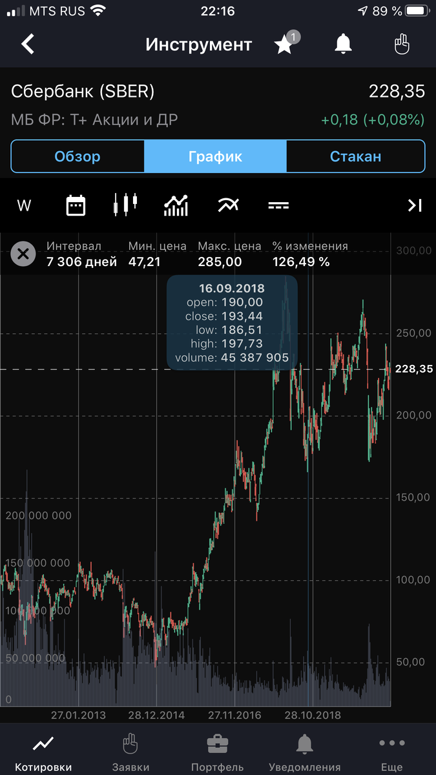Open price alert bell icon
This screenshot has height=775, width=436.
343,44
